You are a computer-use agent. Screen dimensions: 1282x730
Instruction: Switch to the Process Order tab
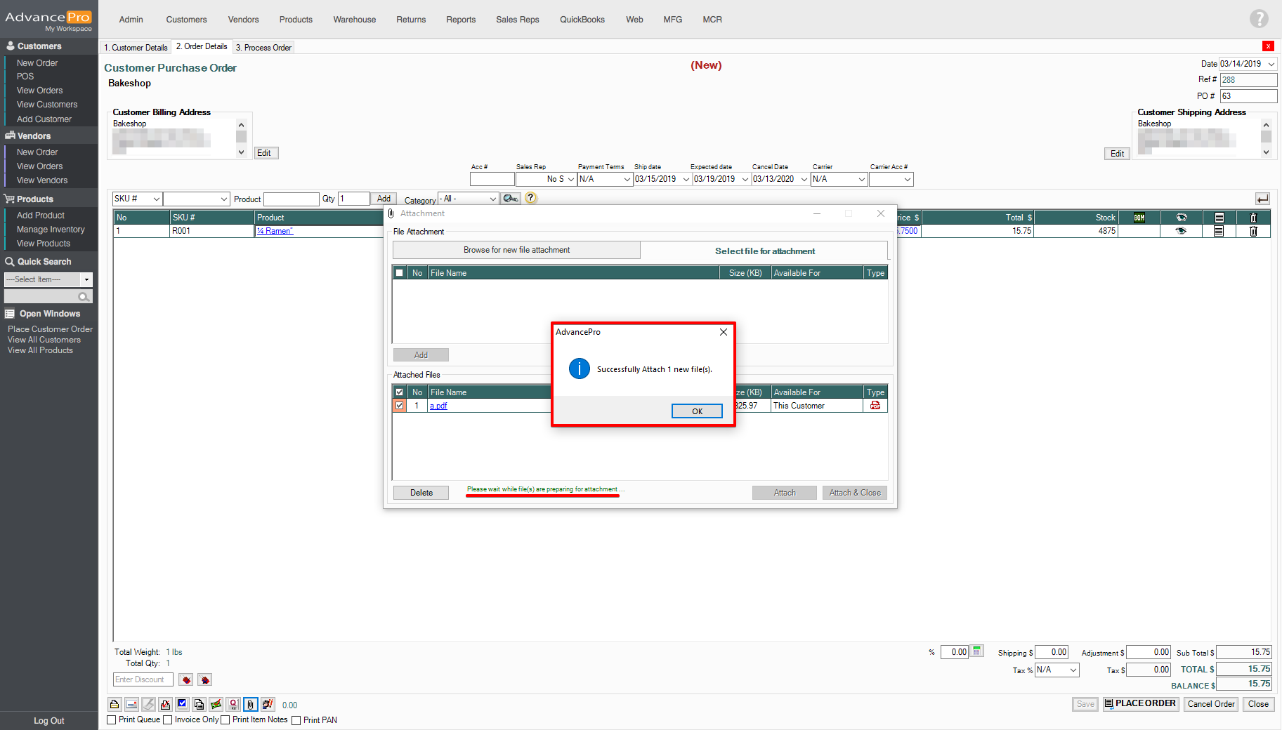click(x=263, y=47)
